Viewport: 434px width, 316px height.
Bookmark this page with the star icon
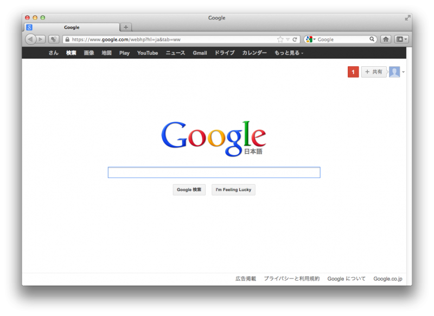(280, 39)
